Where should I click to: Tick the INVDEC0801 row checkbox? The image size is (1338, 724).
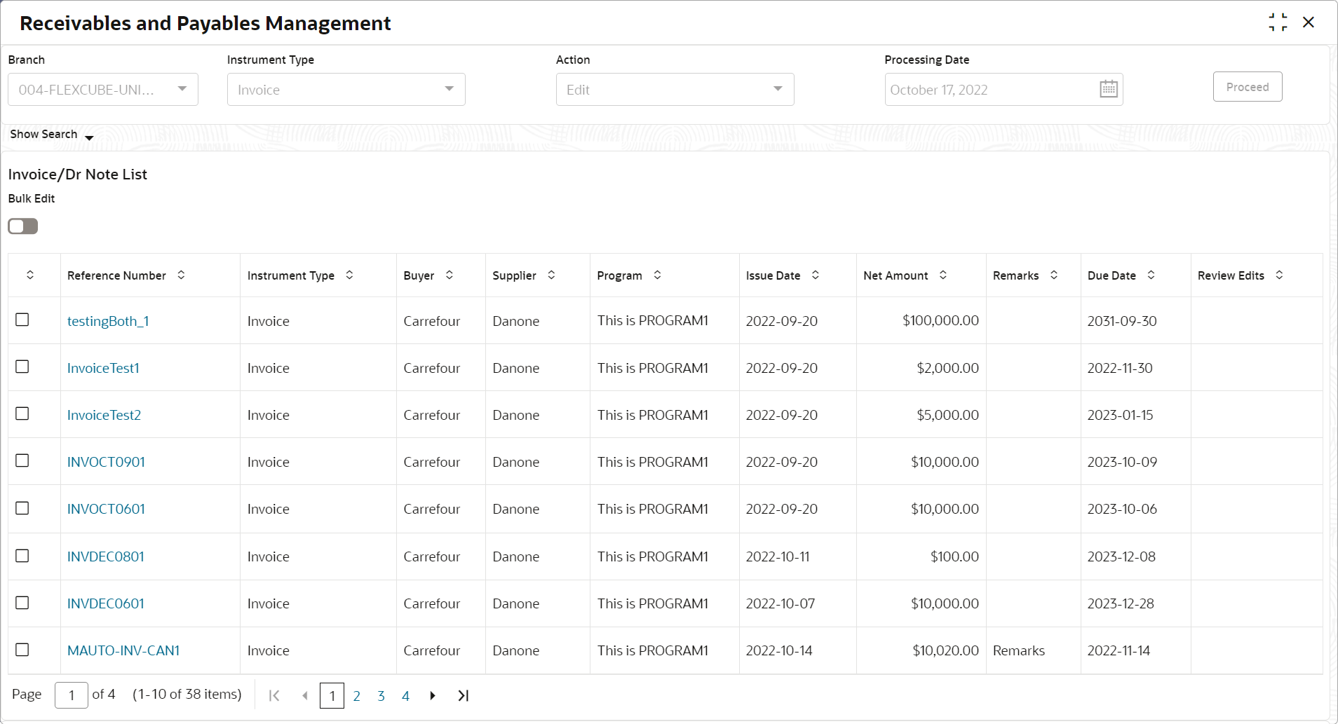pos(22,556)
